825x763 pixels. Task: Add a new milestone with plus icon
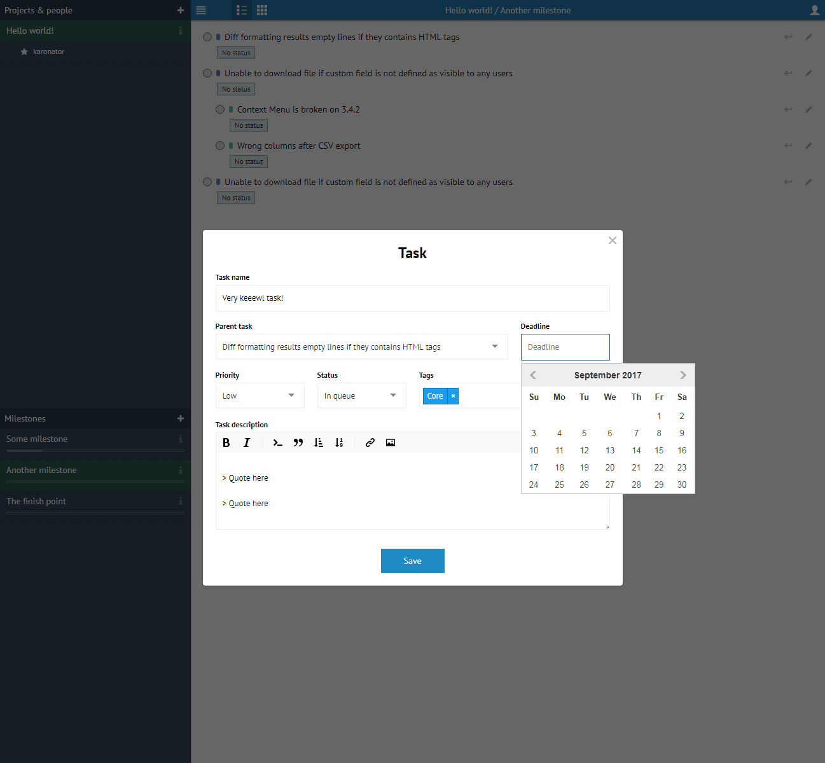coord(181,418)
